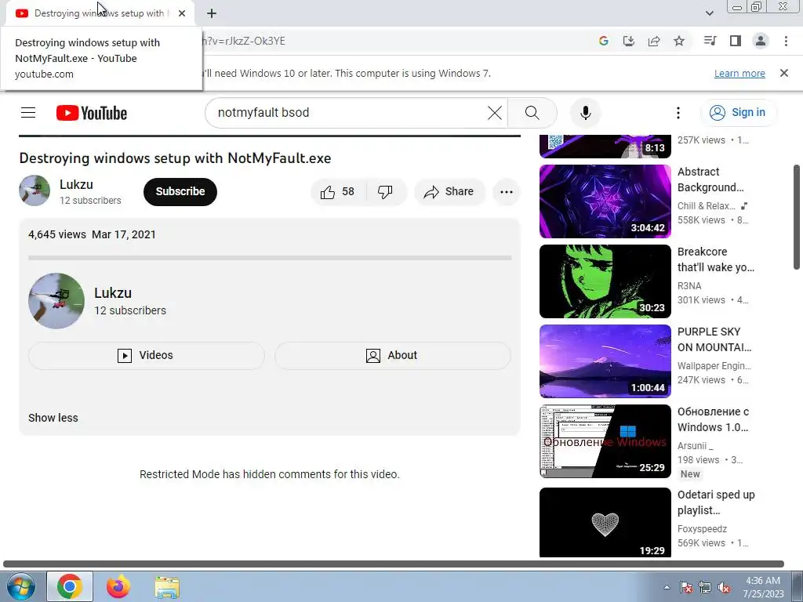This screenshot has height=602, width=803.
Task: Click the video title Destroying windows setup
Action: pyautogui.click(x=175, y=158)
